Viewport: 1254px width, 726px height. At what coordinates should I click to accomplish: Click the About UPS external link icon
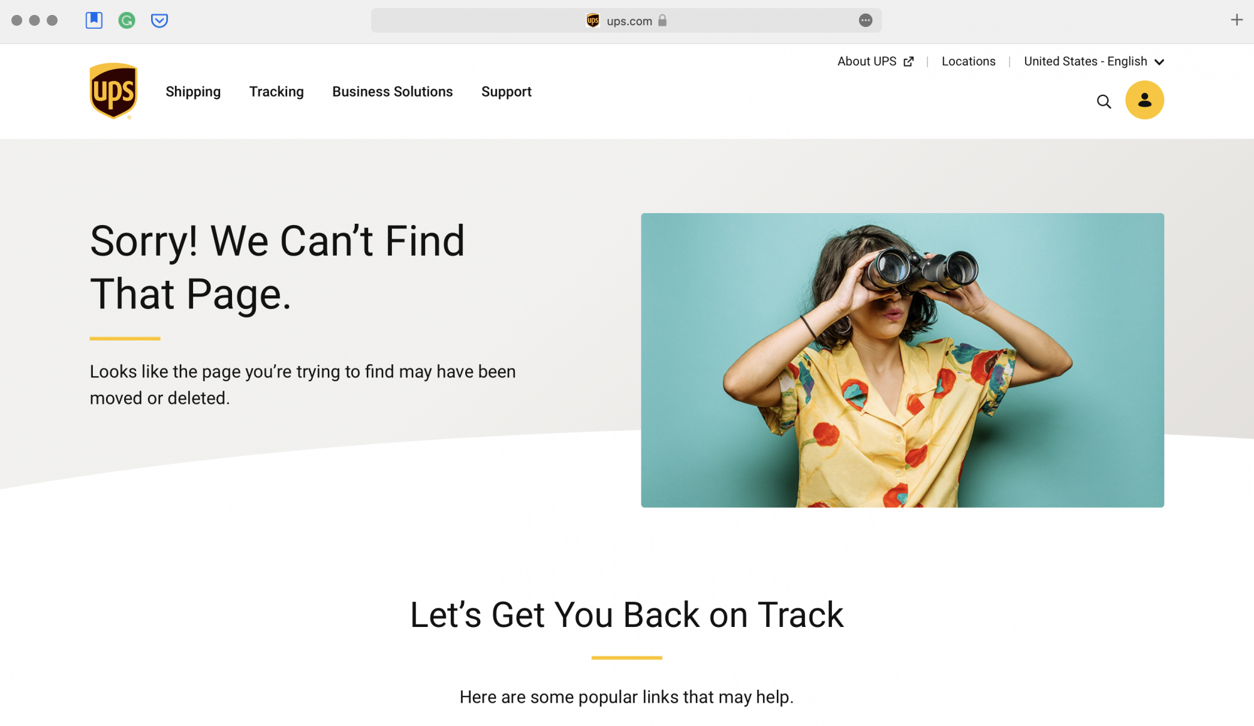tap(909, 61)
